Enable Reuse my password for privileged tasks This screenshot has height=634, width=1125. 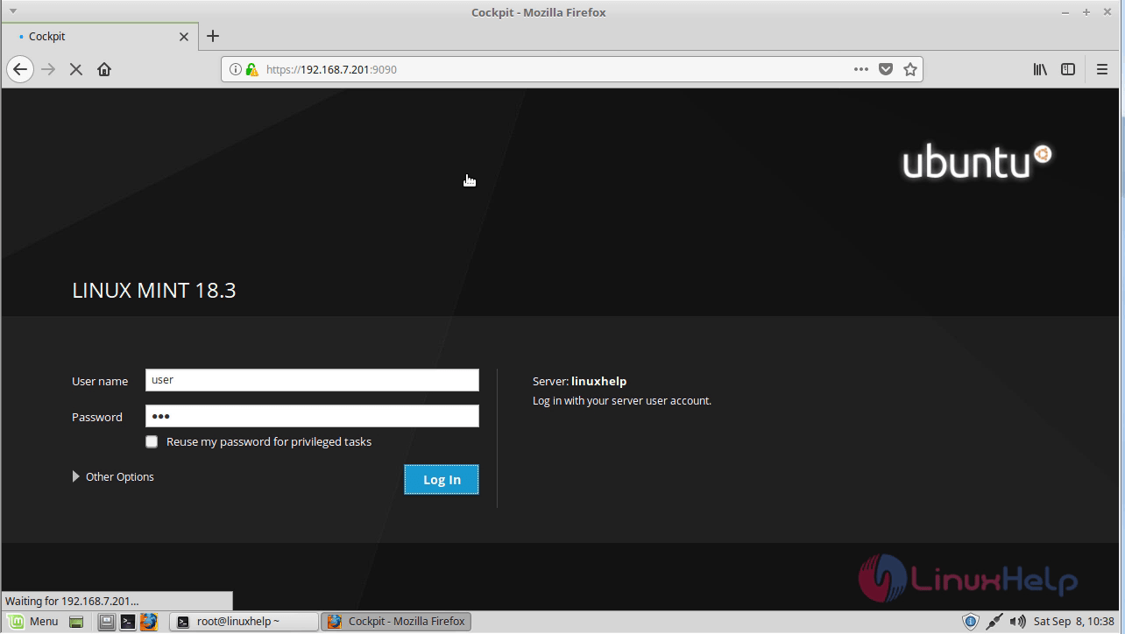(152, 442)
